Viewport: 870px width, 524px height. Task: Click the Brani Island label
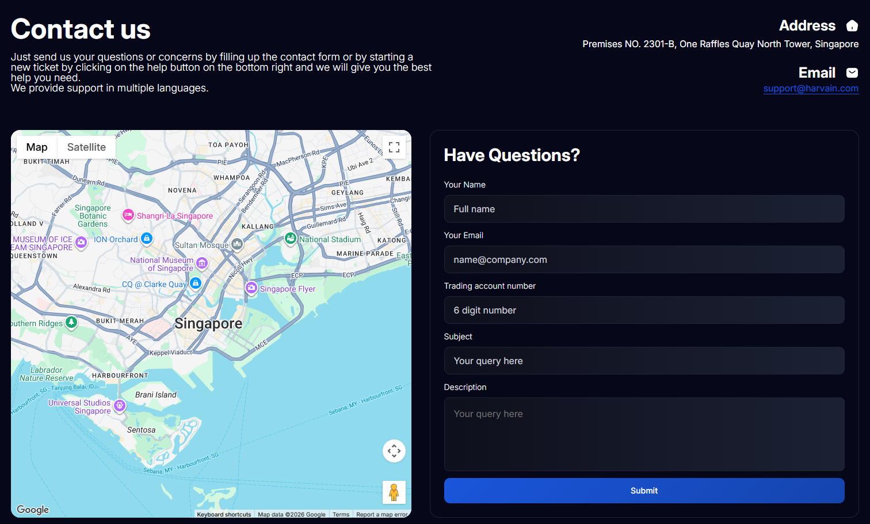click(x=156, y=395)
